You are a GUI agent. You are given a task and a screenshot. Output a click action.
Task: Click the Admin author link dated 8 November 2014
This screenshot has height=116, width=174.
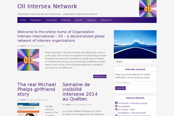coord(68,105)
